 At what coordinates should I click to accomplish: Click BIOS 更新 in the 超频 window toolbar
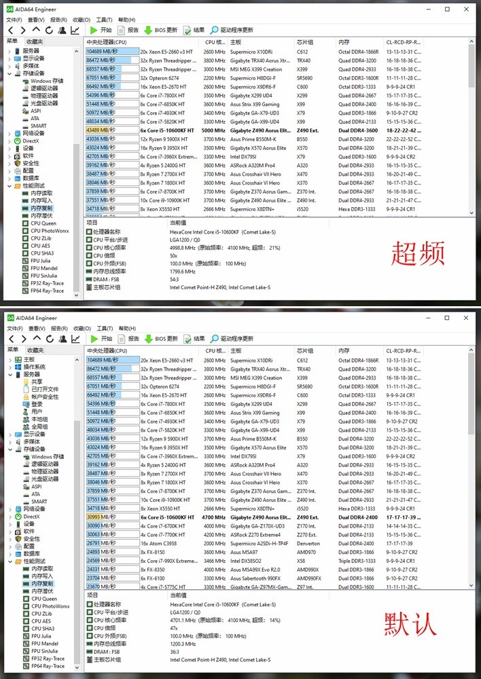pos(161,30)
